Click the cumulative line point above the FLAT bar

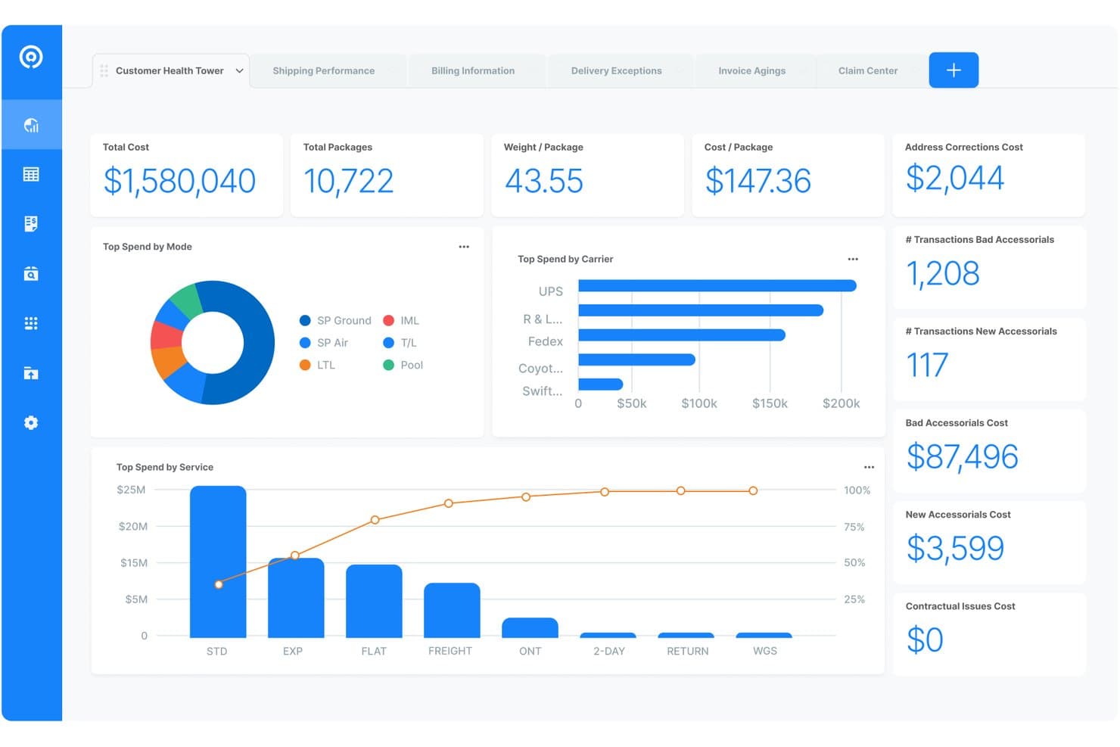pyautogui.click(x=375, y=520)
